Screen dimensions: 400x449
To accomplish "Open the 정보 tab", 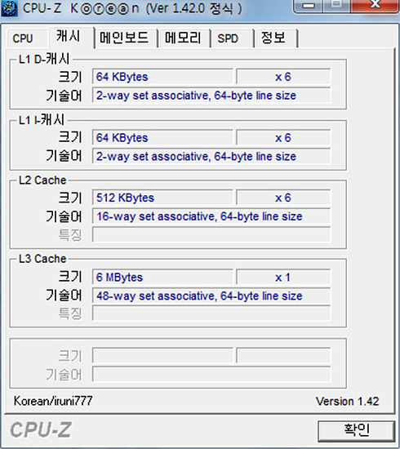I will click(276, 38).
